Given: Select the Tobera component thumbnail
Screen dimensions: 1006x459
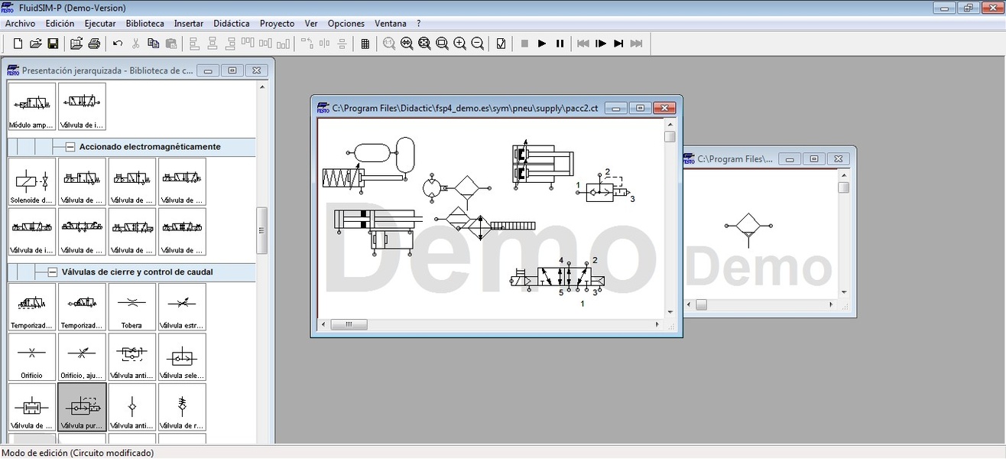Looking at the screenshot, I should 131,307.
